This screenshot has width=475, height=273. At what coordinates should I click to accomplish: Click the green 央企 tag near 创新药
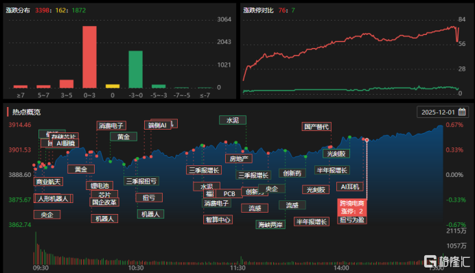pyautogui.click(x=272, y=189)
